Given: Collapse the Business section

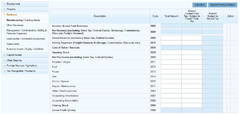Looking at the screenshot, I should coord(25,15).
